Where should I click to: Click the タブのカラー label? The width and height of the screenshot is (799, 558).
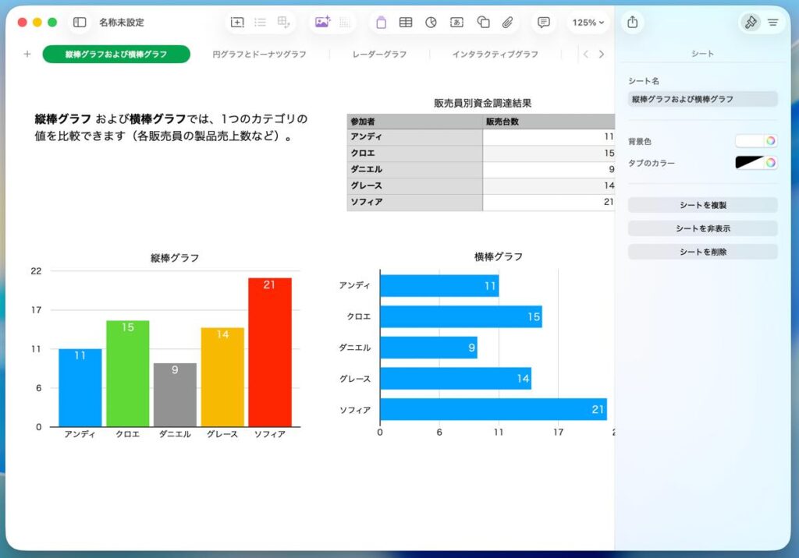pyautogui.click(x=652, y=163)
